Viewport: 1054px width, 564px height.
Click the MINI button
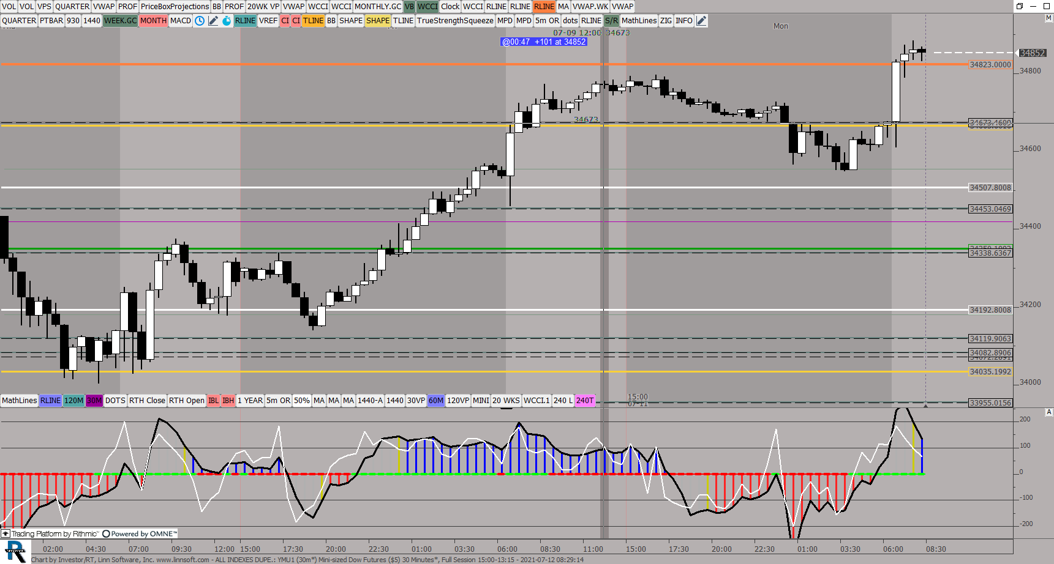481,401
